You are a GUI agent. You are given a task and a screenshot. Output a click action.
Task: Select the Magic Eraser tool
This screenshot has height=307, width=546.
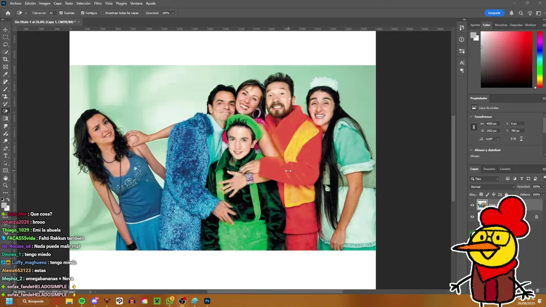[6, 111]
